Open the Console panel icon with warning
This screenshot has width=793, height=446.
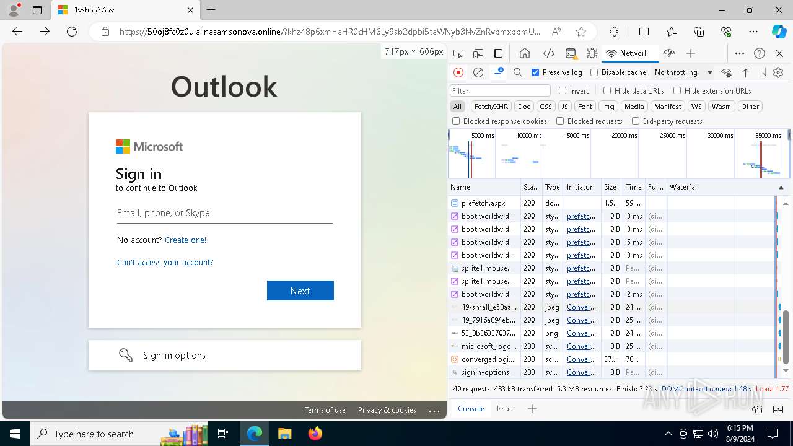click(571, 53)
